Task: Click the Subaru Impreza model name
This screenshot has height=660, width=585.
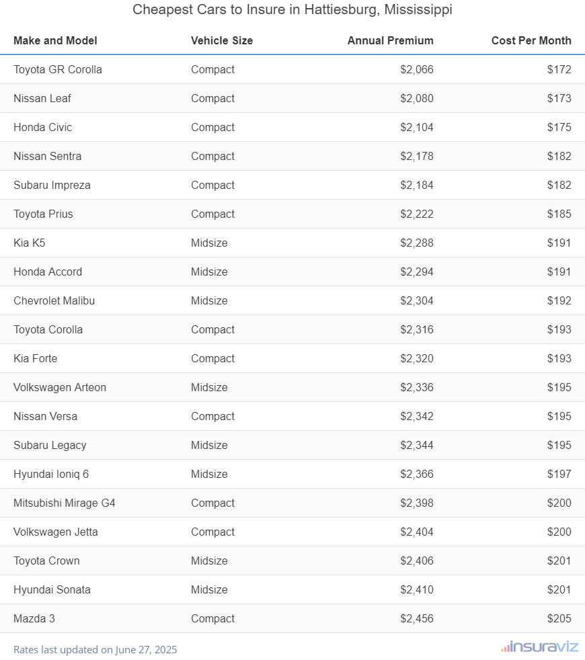Action: (x=52, y=185)
